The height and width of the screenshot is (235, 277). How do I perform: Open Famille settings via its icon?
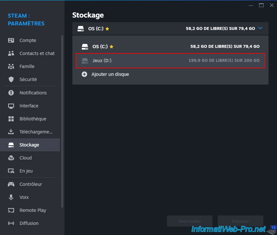pos(11,66)
